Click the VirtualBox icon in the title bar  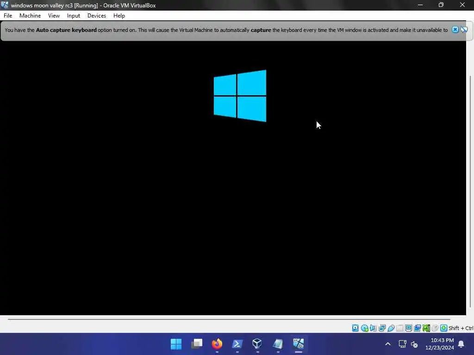(5, 5)
